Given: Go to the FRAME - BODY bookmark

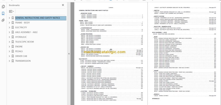Looking at the screenshot, I should pyautogui.click(x=22, y=23).
